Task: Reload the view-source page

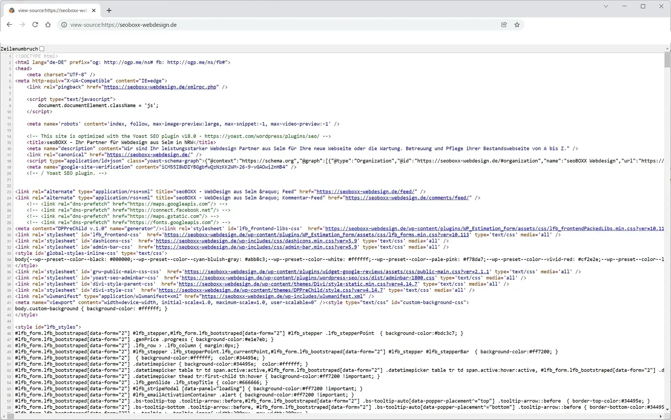Action: pyautogui.click(x=35, y=25)
